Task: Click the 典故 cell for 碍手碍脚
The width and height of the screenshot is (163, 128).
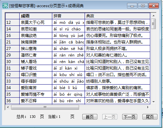Action: [118, 81]
